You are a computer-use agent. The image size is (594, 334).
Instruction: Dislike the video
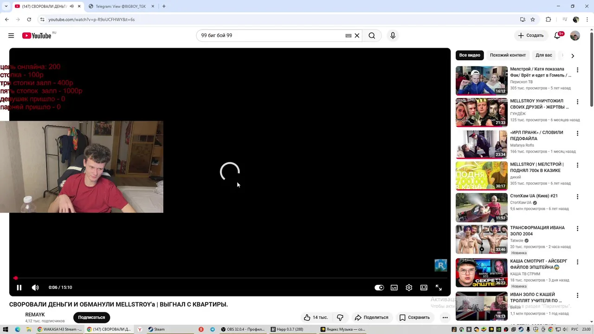pos(340,317)
